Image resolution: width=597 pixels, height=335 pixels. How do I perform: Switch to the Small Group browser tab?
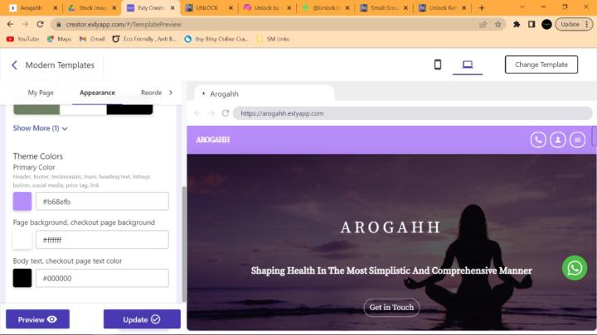click(382, 7)
